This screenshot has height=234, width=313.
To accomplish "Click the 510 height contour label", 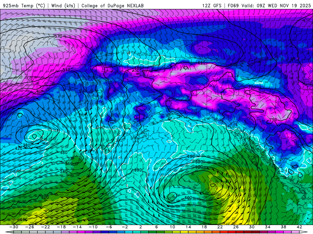I will click(69, 164).
